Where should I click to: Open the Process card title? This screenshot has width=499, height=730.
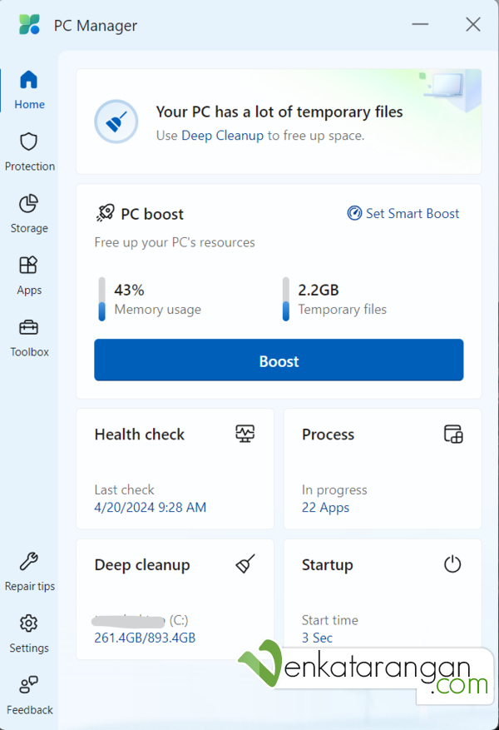point(328,435)
